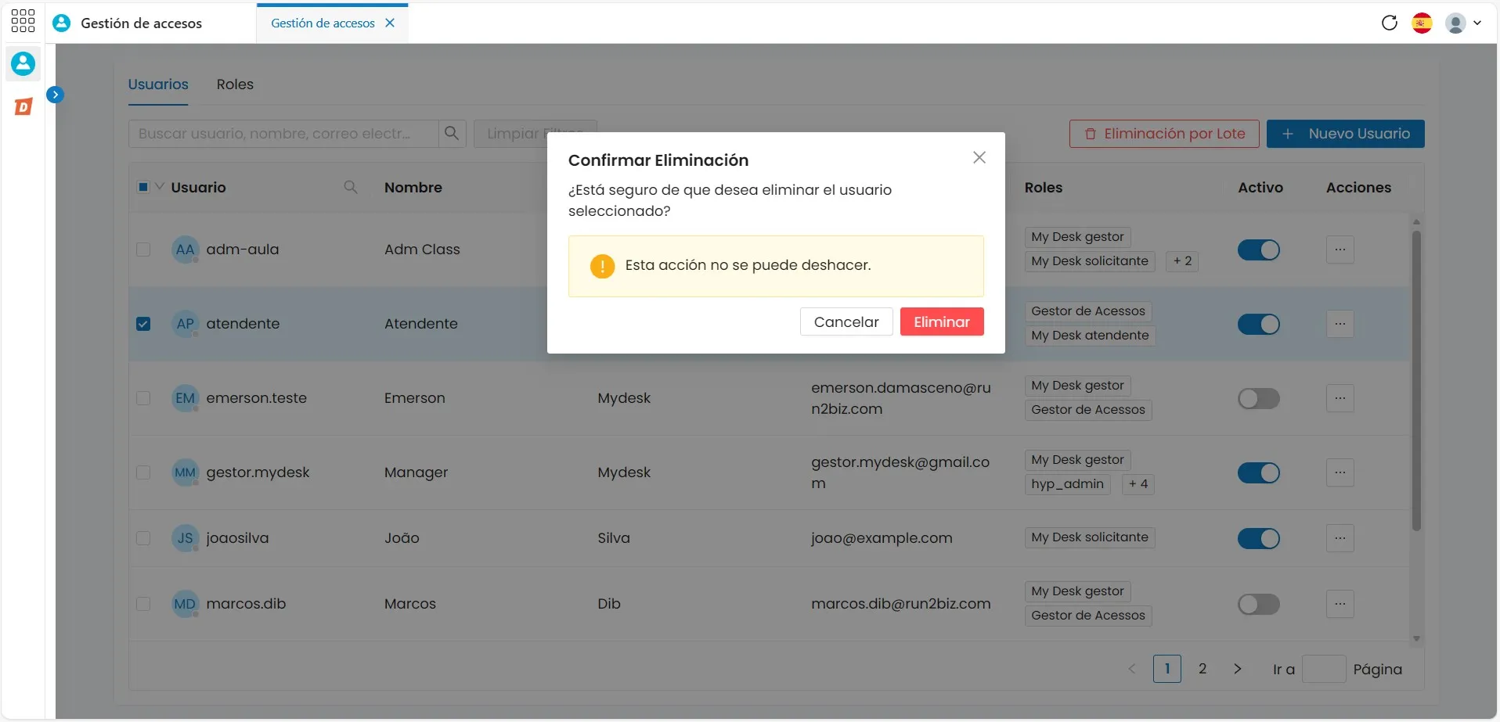The image size is (1500, 722).
Task: Click the Ir a page number field
Action: (1324, 669)
